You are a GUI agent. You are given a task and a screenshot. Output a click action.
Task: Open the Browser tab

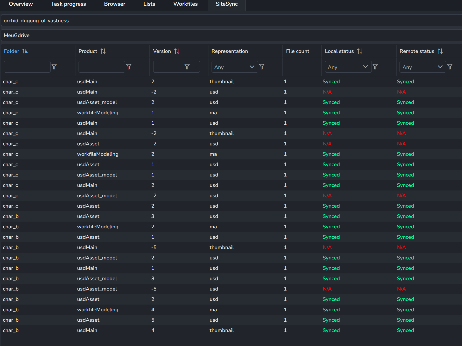(115, 4)
